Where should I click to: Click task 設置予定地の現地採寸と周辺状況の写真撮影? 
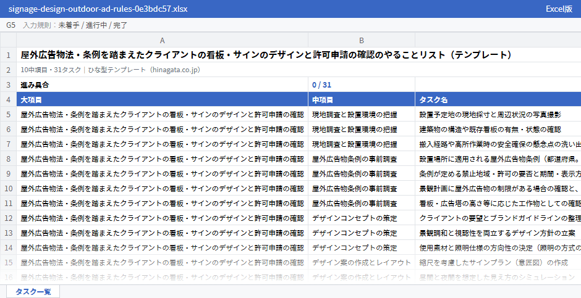coord(498,114)
